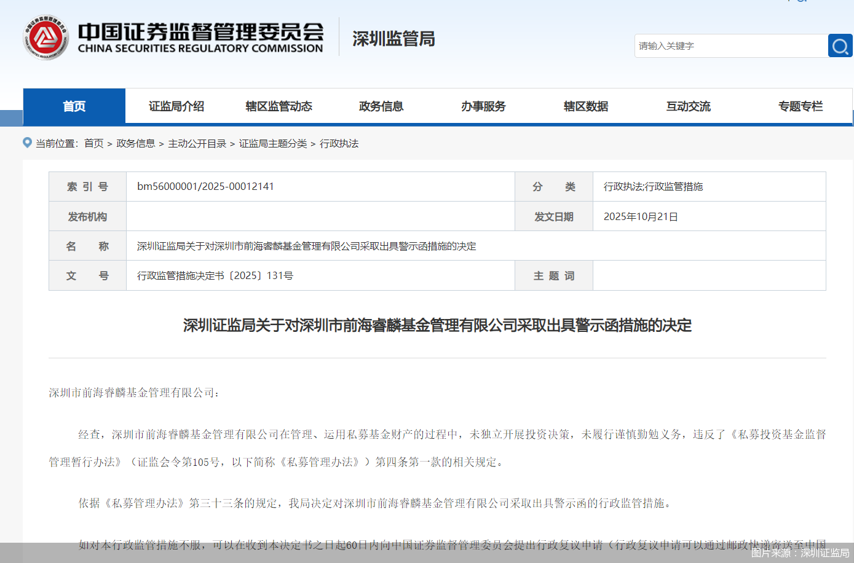This screenshot has height=563, width=854.
Task: Open the 首页 navigation tab
Action: 74,106
